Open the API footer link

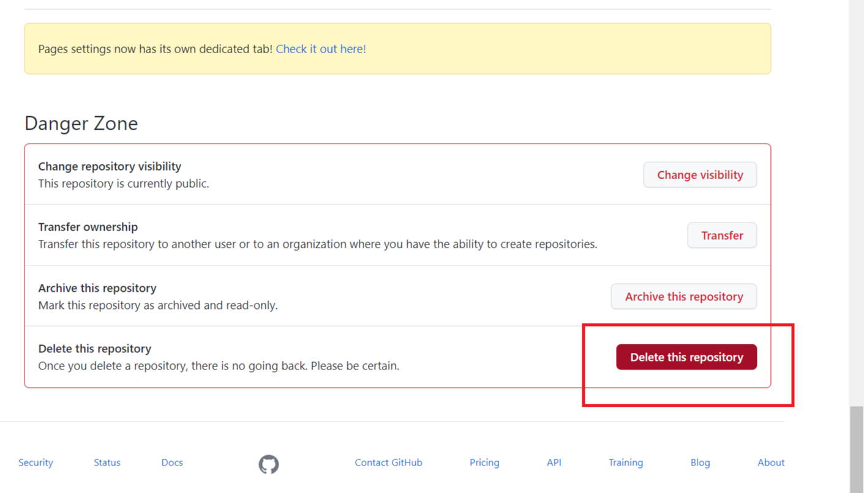point(554,462)
